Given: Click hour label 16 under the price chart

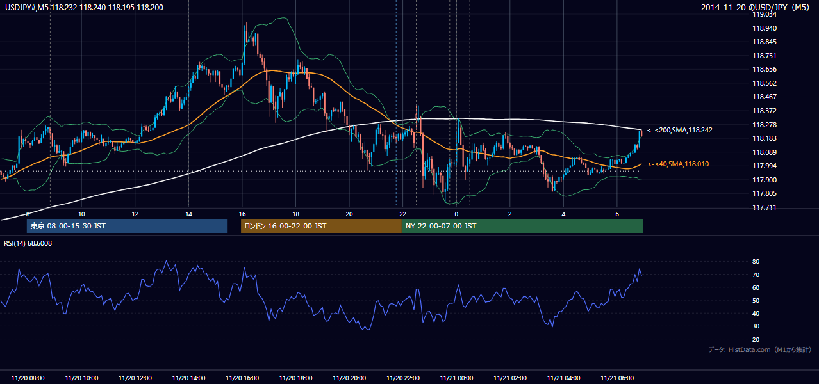Looking at the screenshot, I should pos(242,214).
